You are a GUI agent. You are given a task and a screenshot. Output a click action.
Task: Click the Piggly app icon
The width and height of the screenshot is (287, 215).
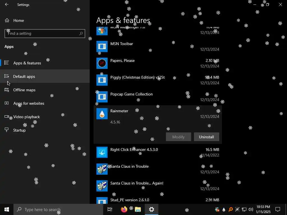[x=102, y=80]
